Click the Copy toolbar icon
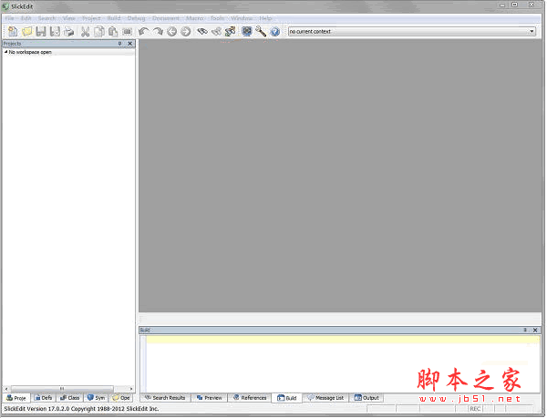The width and height of the screenshot is (547, 418). [x=99, y=32]
